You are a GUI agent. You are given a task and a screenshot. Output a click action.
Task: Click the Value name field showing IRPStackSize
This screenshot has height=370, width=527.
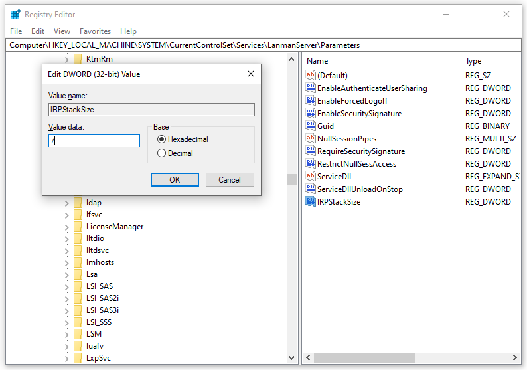pos(151,110)
